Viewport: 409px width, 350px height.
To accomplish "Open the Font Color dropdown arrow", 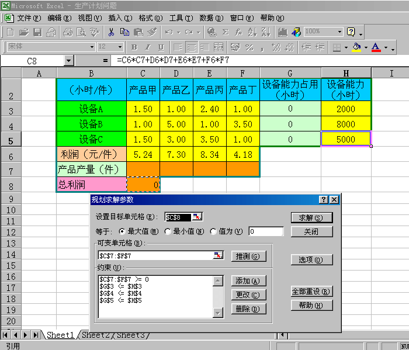I will [x=386, y=47].
